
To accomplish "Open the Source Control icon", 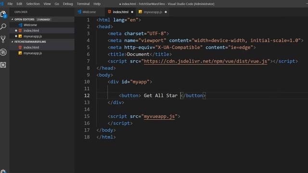I will tap(3, 39).
